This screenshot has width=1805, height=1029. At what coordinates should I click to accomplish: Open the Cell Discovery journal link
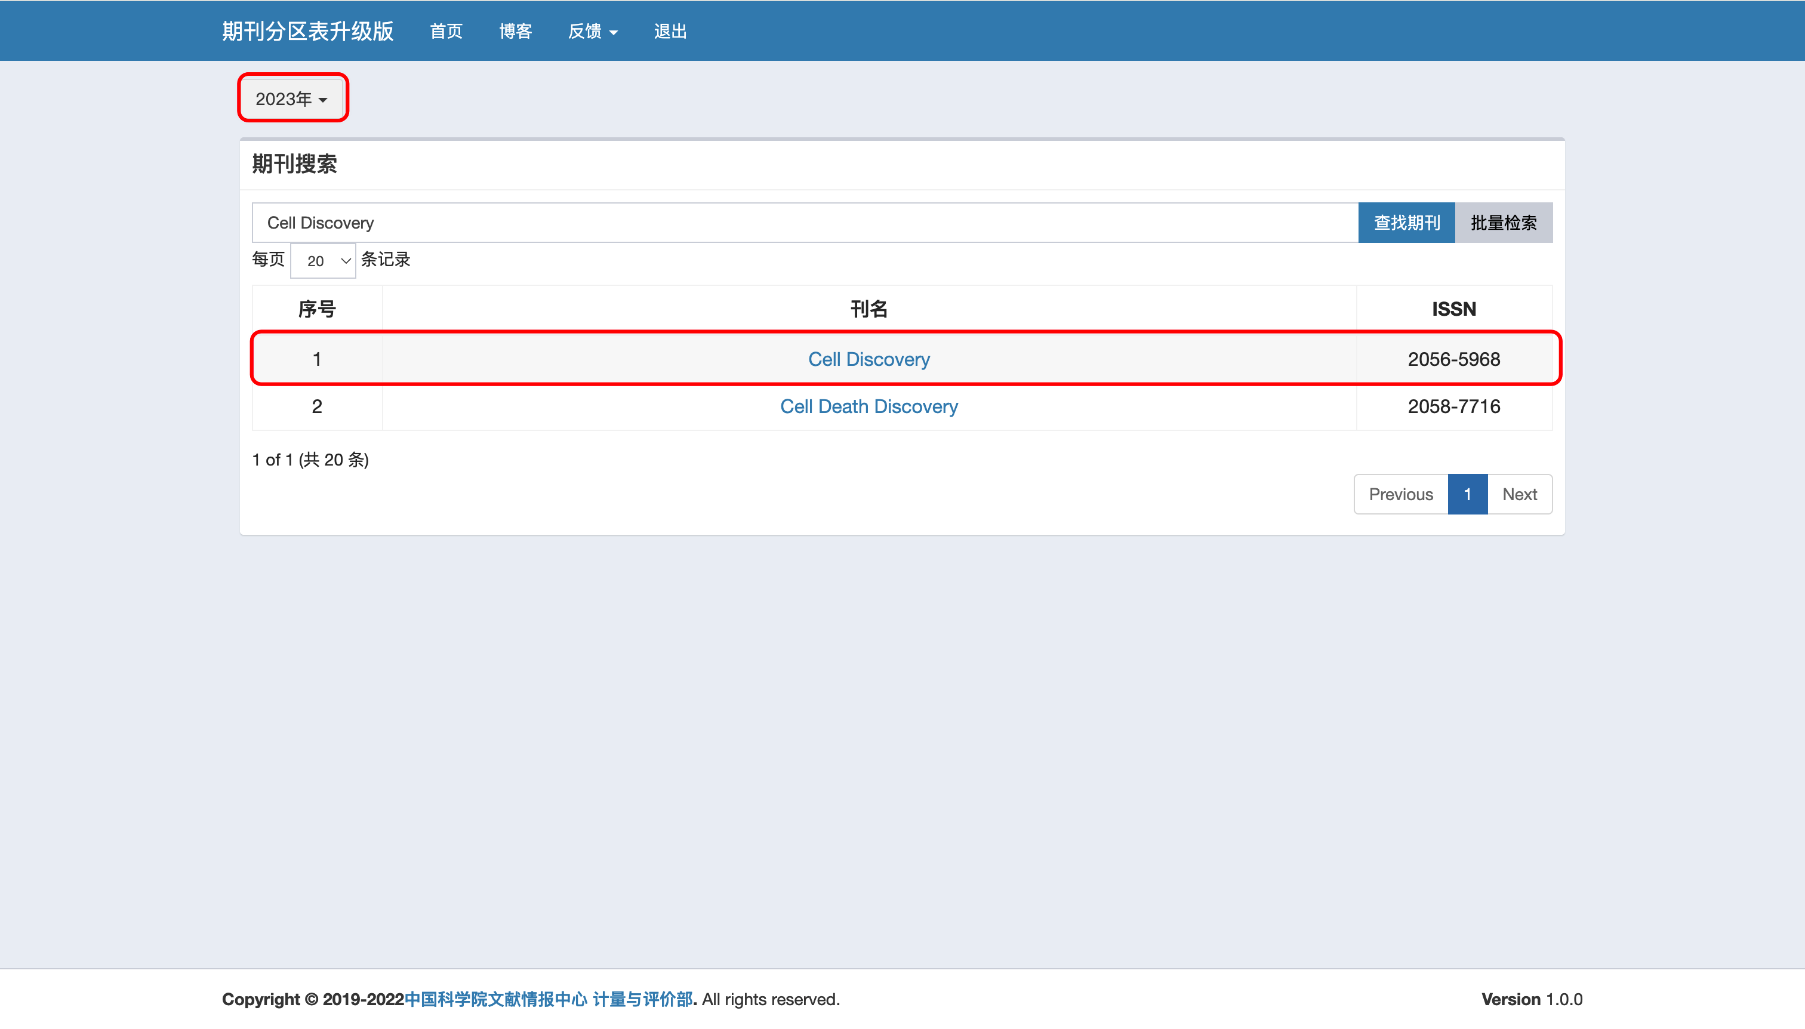[x=868, y=359]
